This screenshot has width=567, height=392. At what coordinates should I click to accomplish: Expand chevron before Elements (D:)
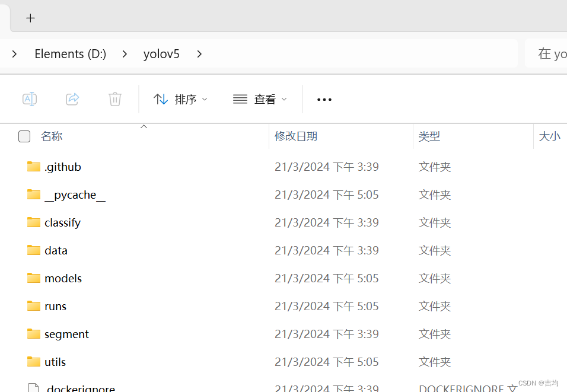[14, 54]
